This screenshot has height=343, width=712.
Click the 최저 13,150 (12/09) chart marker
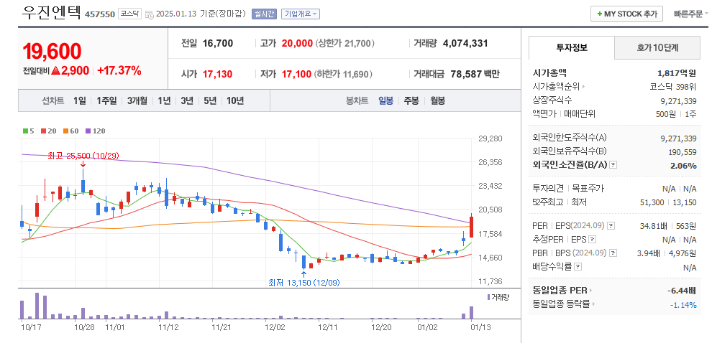click(x=303, y=283)
